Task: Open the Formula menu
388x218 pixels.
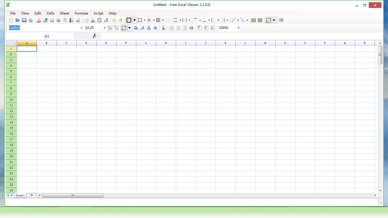Action: tap(81, 13)
